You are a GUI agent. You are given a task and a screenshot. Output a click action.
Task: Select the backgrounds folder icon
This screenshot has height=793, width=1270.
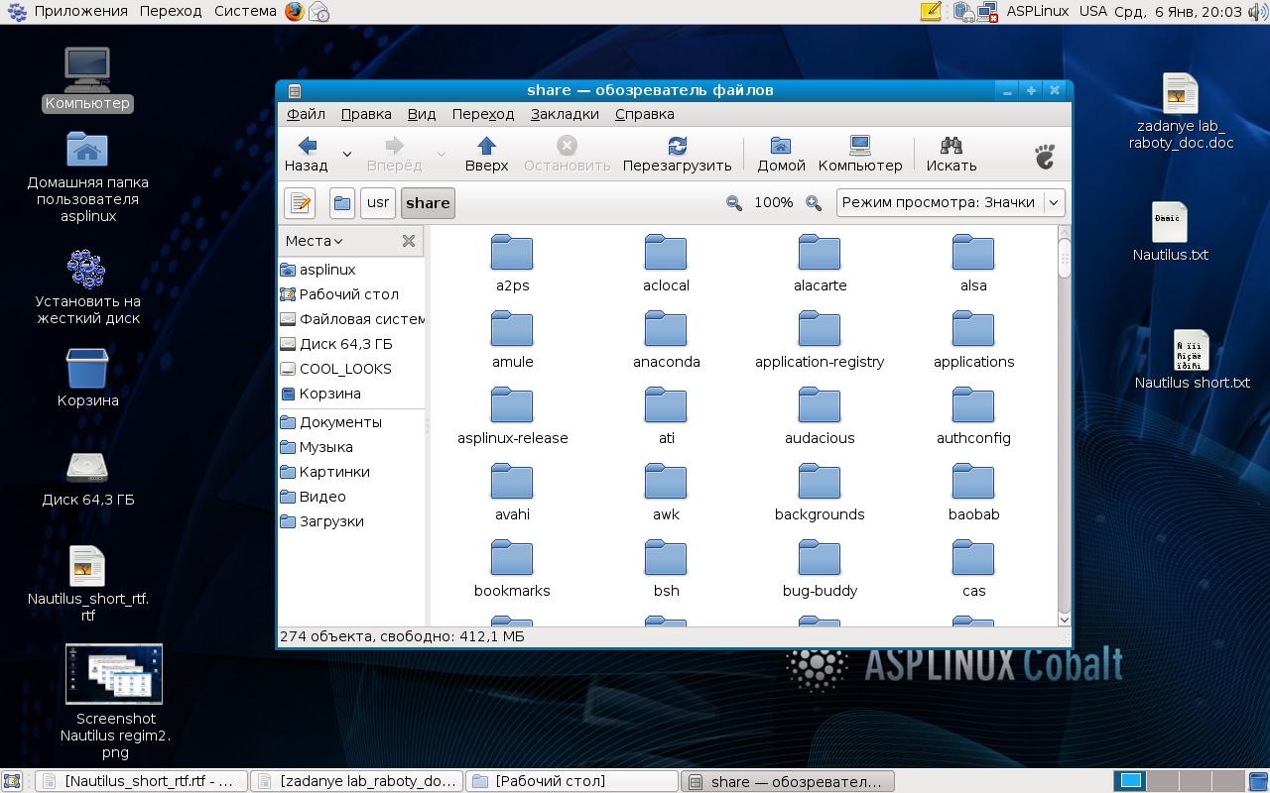[x=820, y=482]
